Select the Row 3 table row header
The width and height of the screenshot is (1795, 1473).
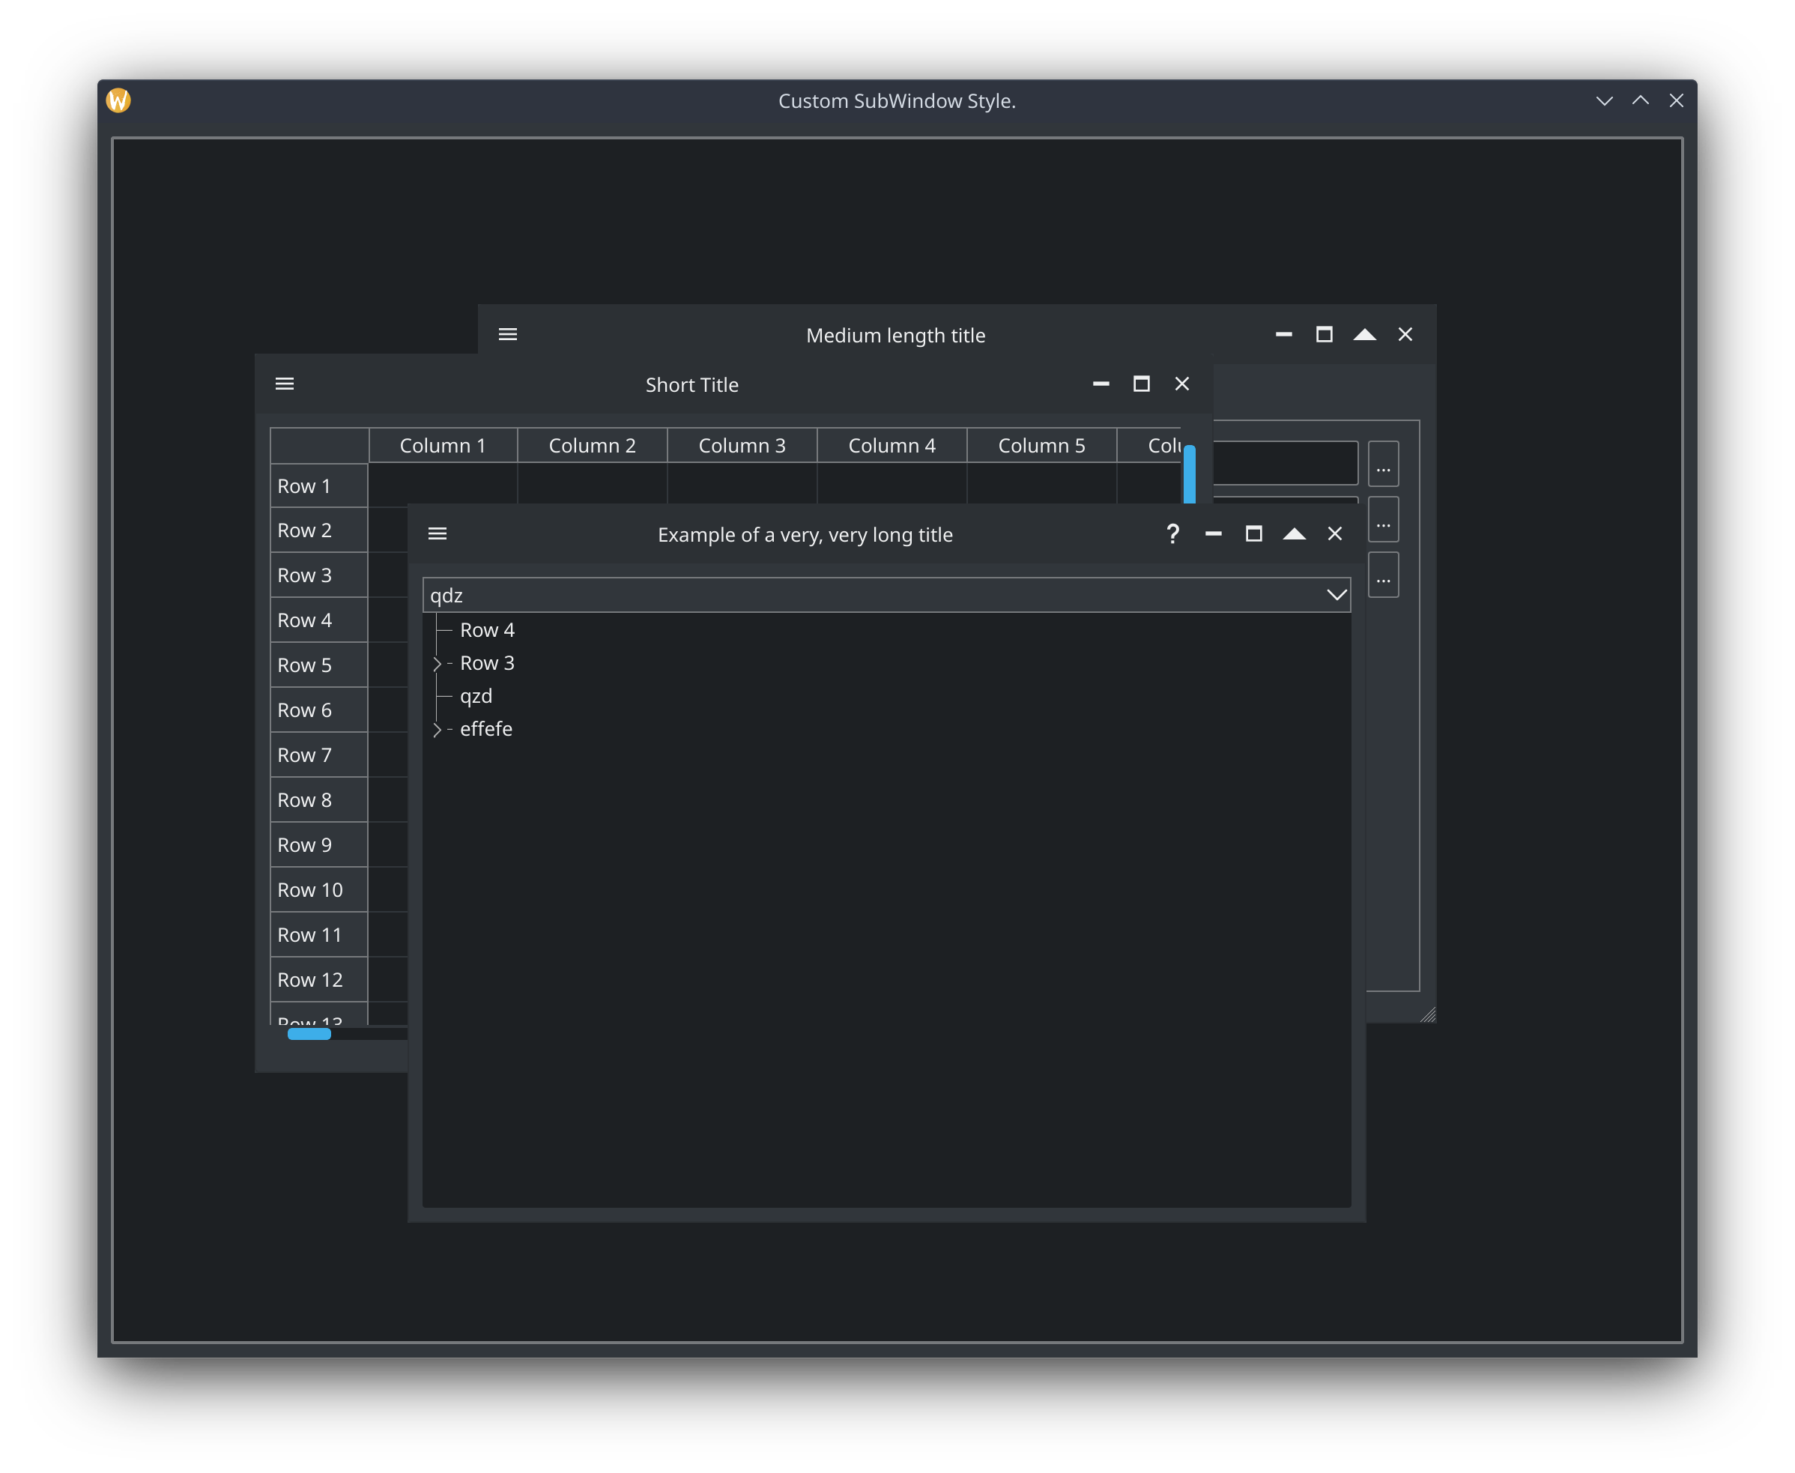tap(319, 575)
